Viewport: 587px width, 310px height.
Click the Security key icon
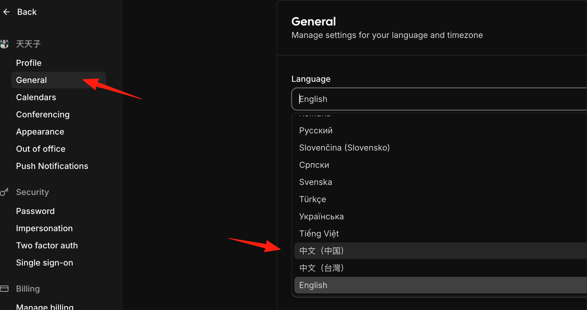click(x=4, y=192)
